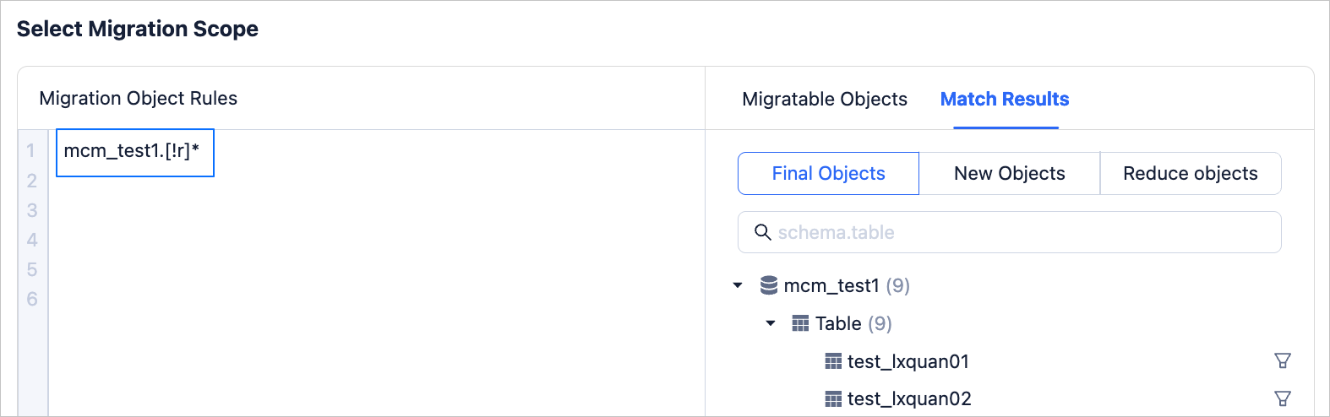Click line number 3 in the rules gutter
The image size is (1330, 417).
(32, 210)
